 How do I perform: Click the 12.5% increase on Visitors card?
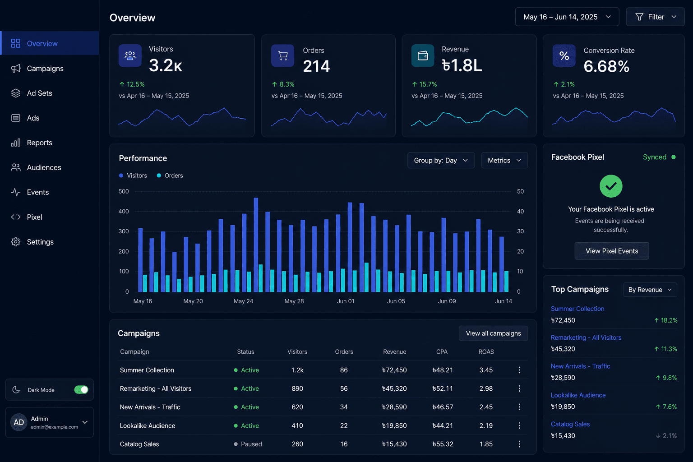click(x=132, y=84)
